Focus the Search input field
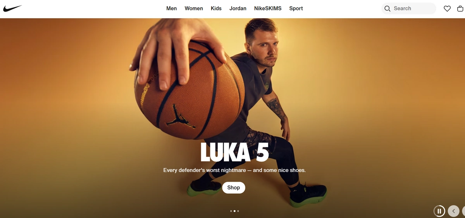Image resolution: width=465 pixels, height=218 pixels. coord(409,9)
